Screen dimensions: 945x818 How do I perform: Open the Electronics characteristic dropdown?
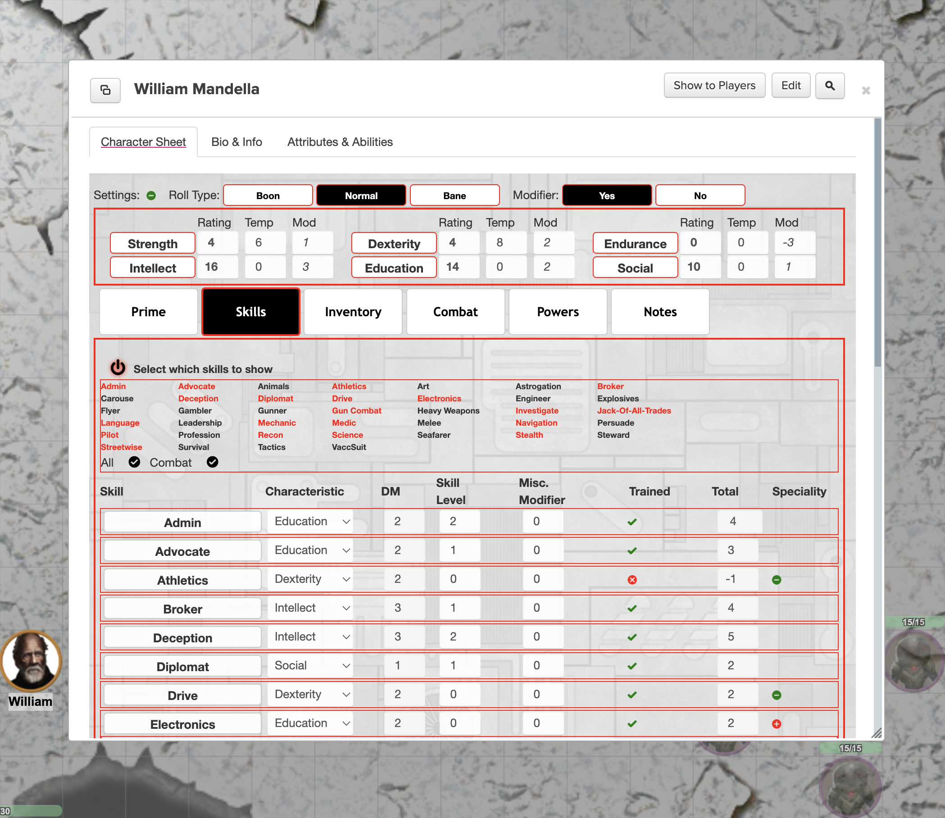click(x=310, y=723)
